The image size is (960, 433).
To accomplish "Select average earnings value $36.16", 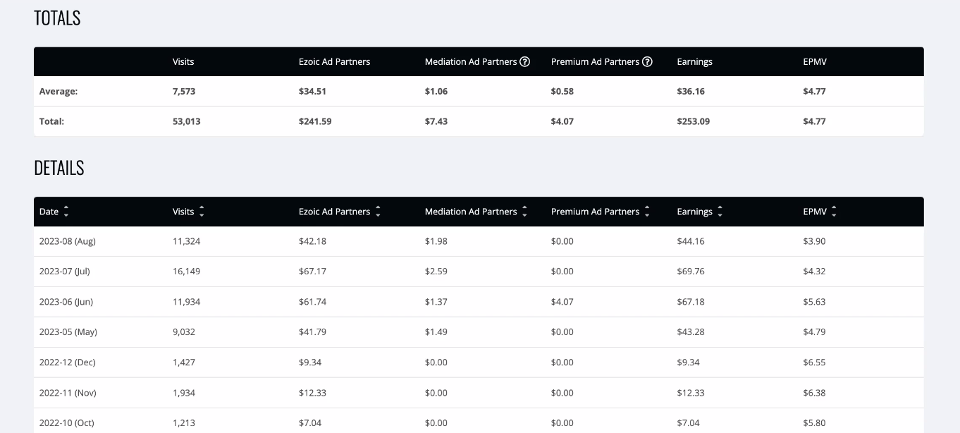I will [x=691, y=92].
